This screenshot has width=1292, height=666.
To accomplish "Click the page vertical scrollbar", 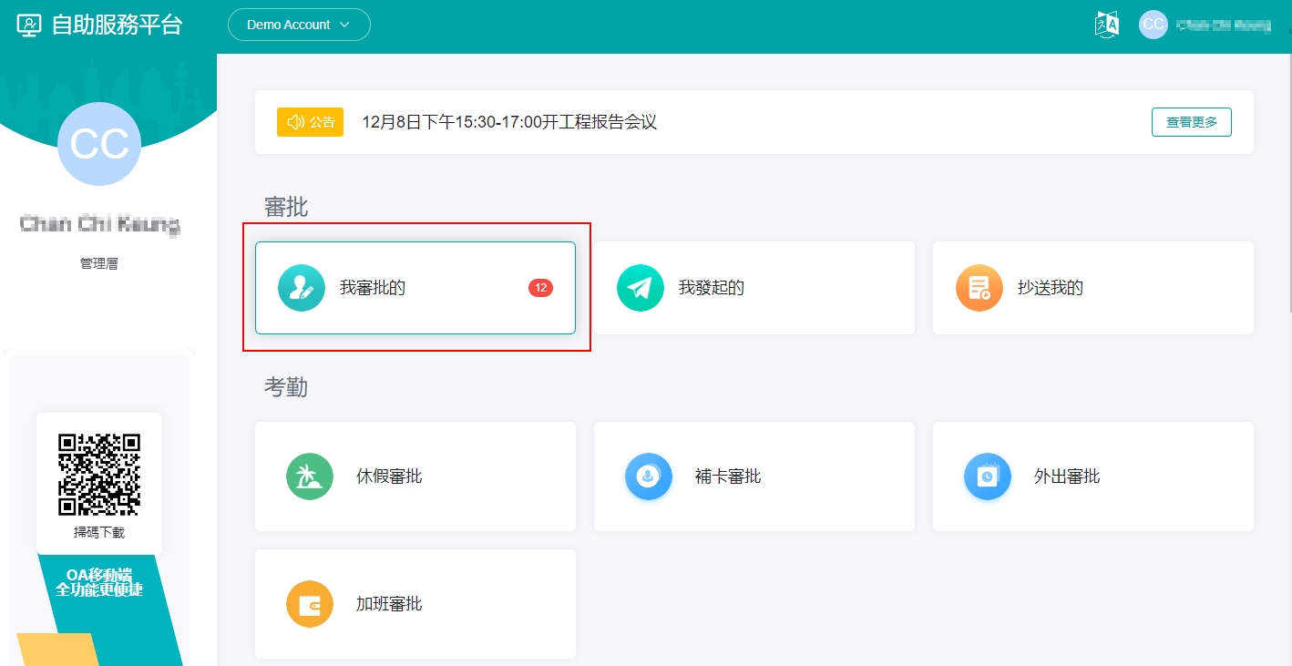I will pos(1287,182).
